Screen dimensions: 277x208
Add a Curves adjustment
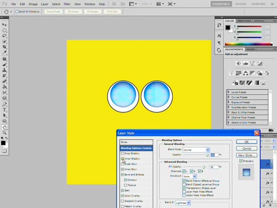coord(253,64)
